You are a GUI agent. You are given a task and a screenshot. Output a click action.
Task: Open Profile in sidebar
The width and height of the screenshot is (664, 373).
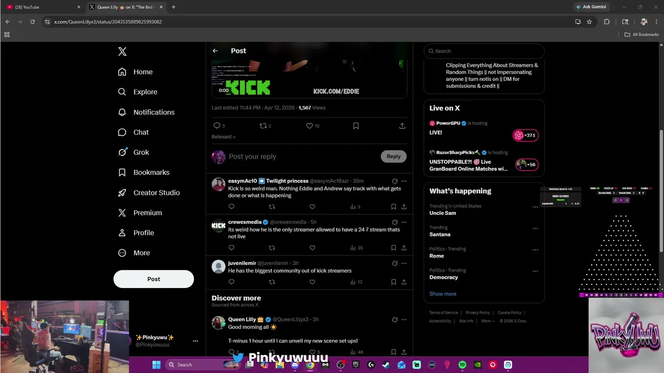coord(136,233)
